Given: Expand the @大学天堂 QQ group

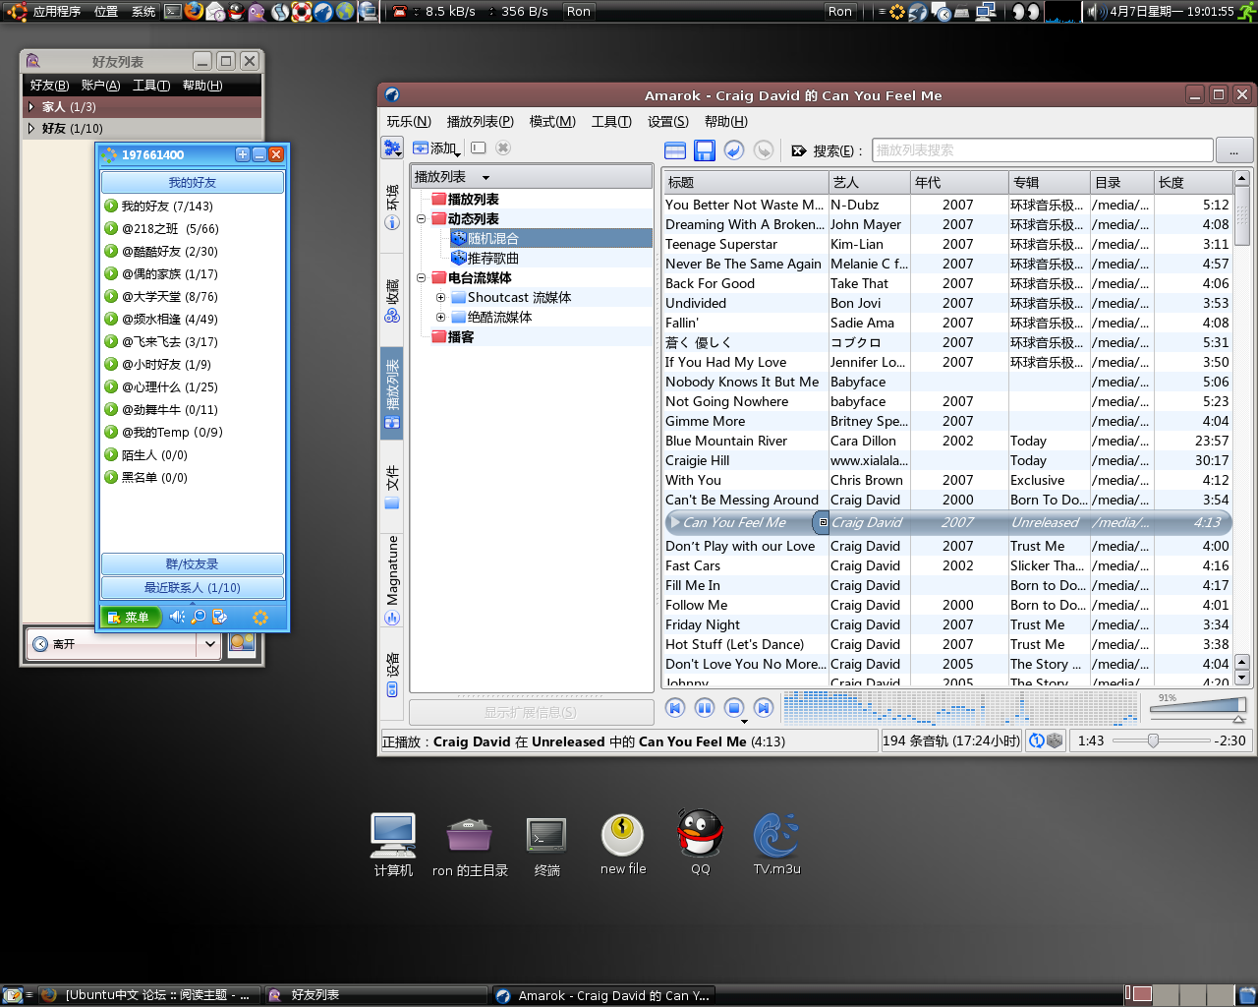Looking at the screenshot, I should (x=111, y=296).
